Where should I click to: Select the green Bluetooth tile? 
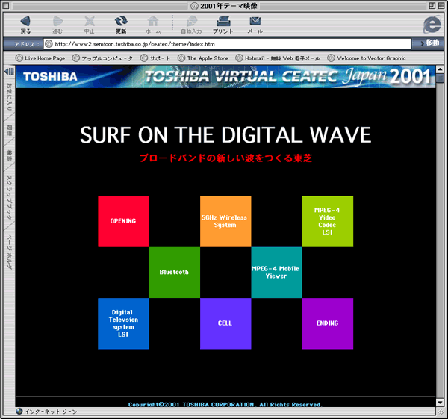[174, 272]
